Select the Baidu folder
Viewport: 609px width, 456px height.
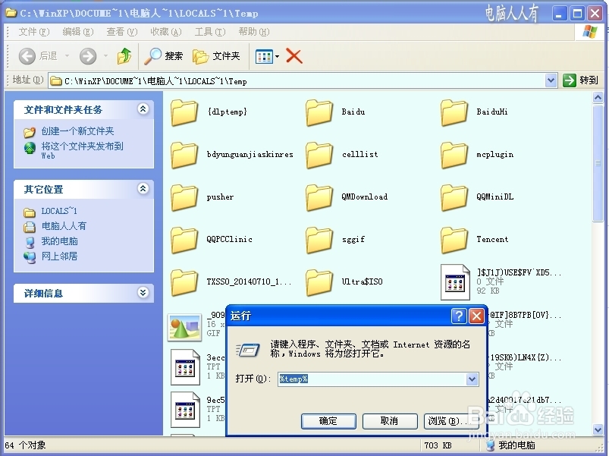click(335, 112)
